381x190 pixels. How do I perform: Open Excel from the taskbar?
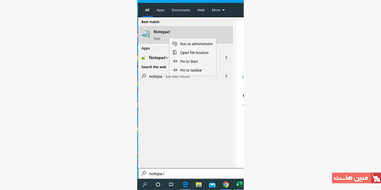240,184
